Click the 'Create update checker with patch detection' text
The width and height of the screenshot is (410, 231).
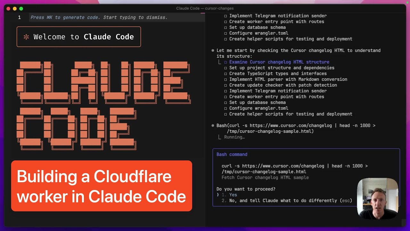point(283,85)
